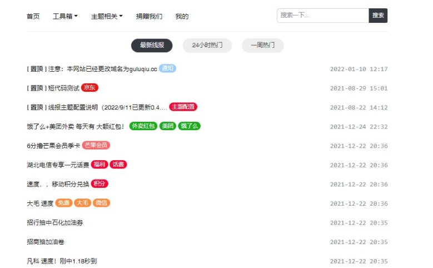Click the green 外卖红包 tag

[143, 126]
